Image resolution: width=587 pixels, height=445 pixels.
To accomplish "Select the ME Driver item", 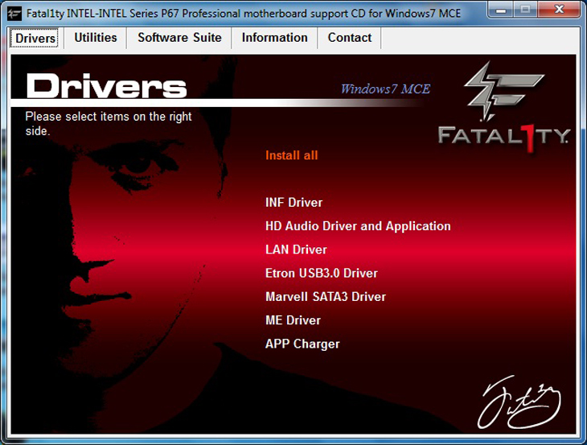I will coord(293,320).
